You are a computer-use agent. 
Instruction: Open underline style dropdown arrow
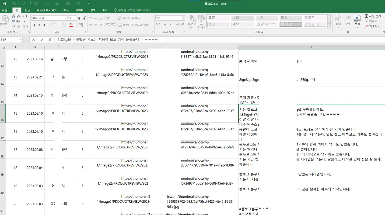pos(48,25)
